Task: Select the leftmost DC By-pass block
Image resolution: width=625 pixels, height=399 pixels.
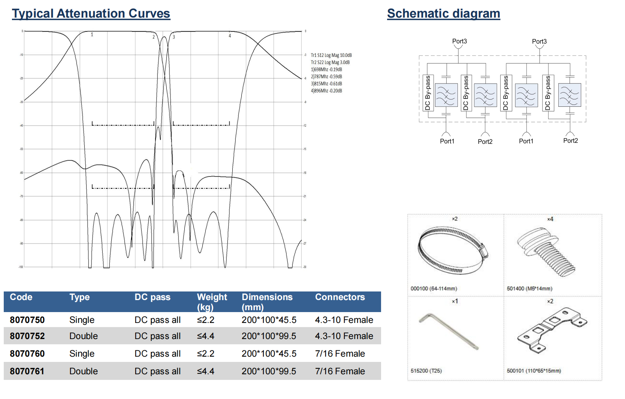Action: click(428, 93)
